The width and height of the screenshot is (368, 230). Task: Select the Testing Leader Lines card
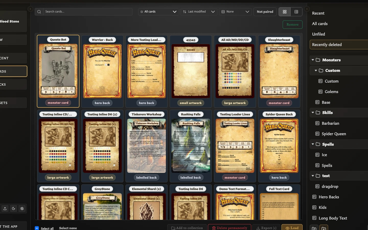235,146
